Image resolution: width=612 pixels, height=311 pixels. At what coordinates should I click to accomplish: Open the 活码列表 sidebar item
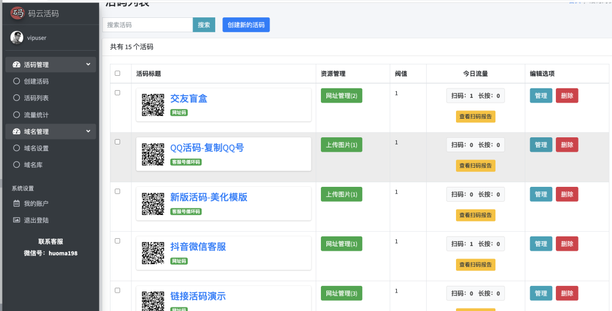click(51, 98)
